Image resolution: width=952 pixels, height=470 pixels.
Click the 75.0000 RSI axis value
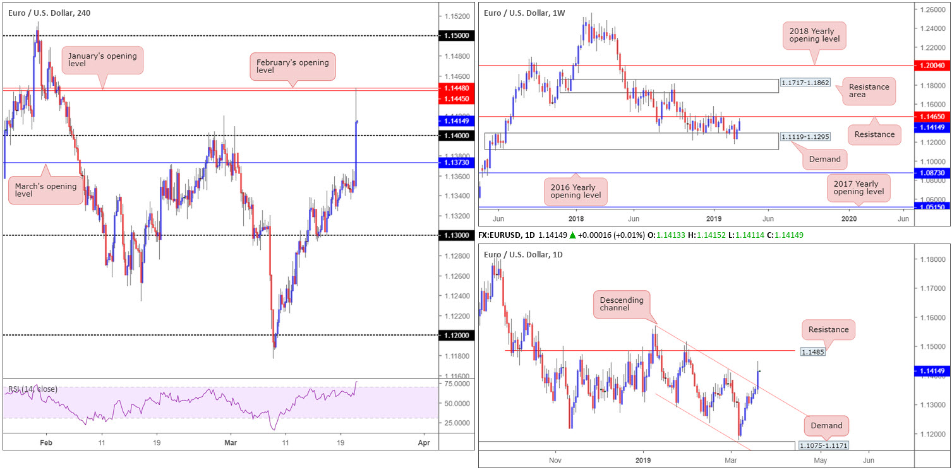click(457, 383)
